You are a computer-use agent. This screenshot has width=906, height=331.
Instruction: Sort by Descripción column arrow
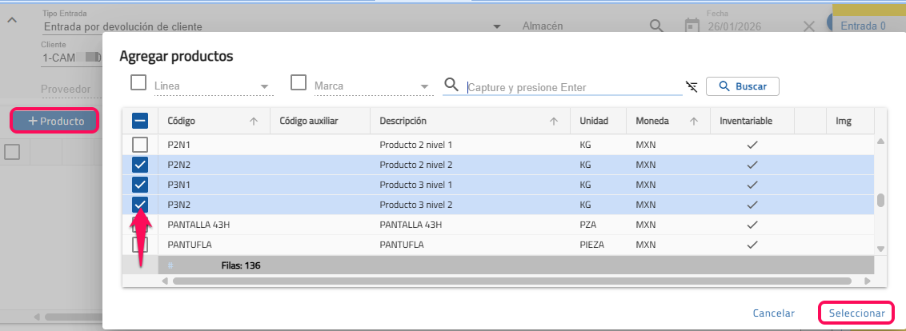coord(553,122)
